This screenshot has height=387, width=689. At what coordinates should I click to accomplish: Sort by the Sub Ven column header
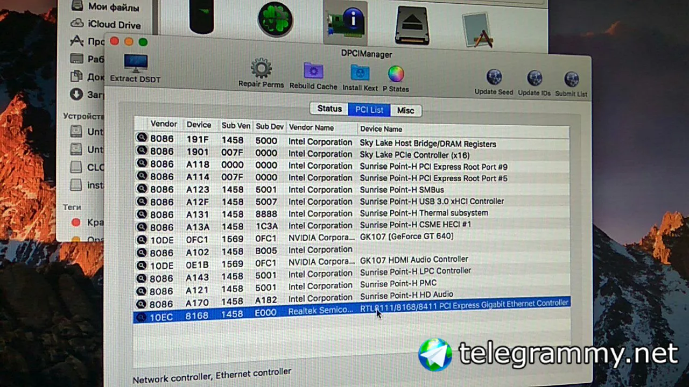pos(236,126)
